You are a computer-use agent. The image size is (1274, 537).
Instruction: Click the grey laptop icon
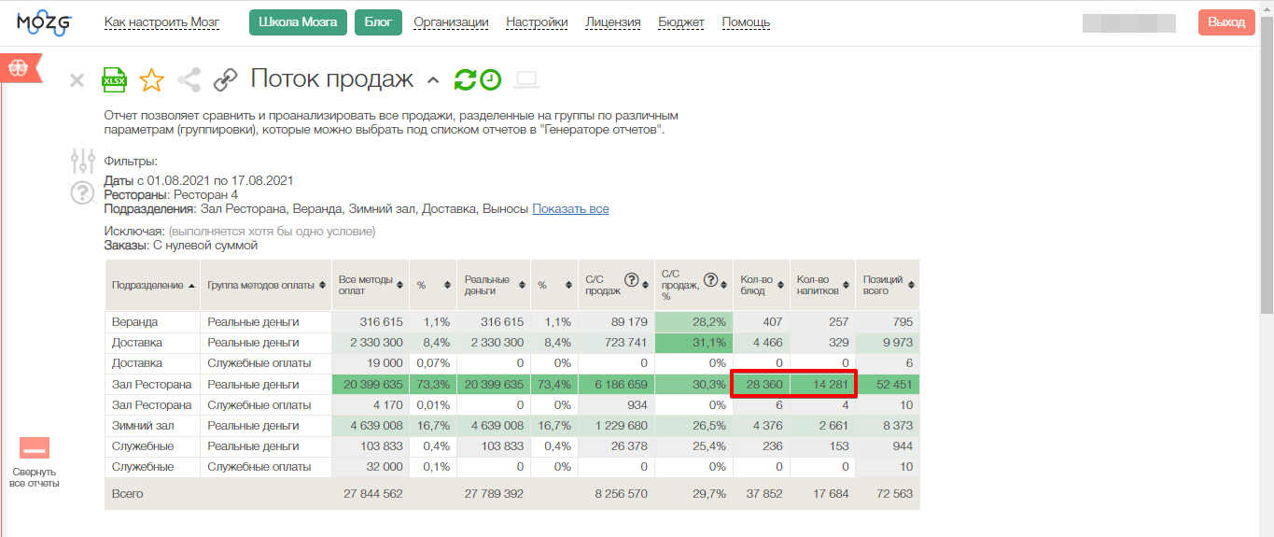(x=527, y=80)
